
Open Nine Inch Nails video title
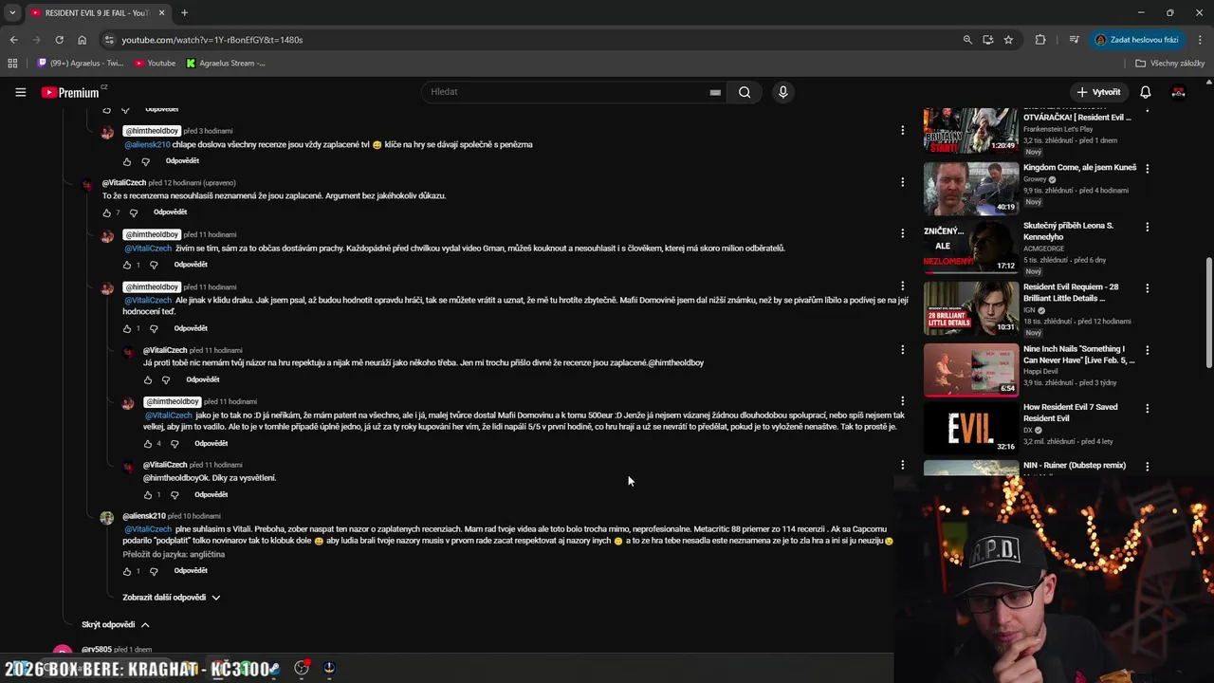pos(1079,355)
